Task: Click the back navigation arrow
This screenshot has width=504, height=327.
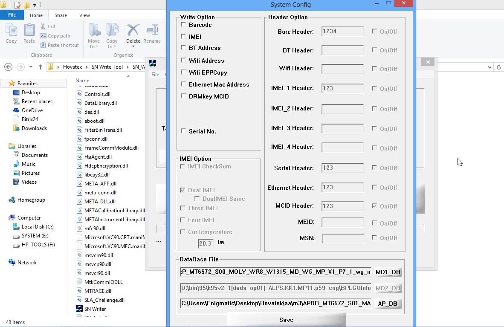Action: pyautogui.click(x=8, y=67)
